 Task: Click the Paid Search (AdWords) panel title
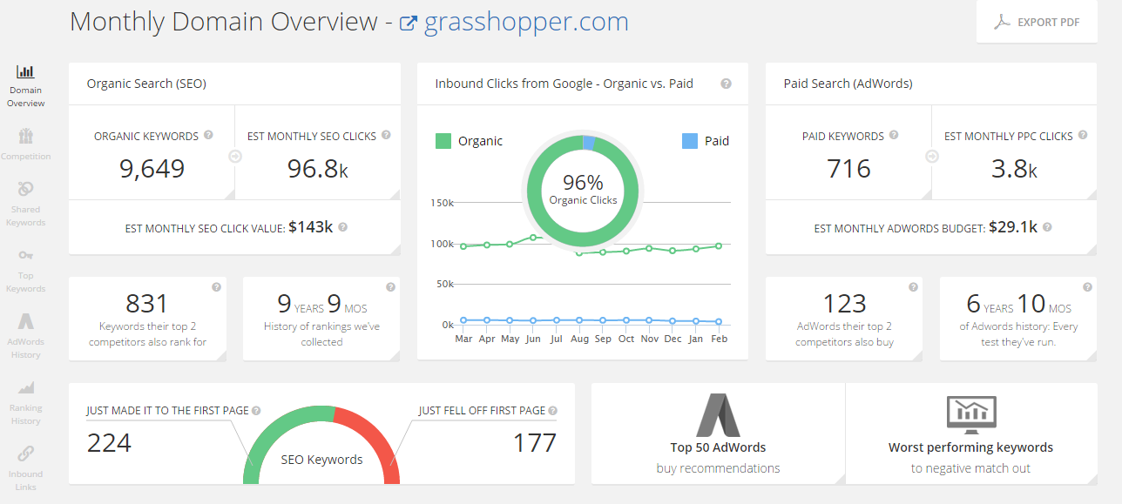tap(848, 84)
